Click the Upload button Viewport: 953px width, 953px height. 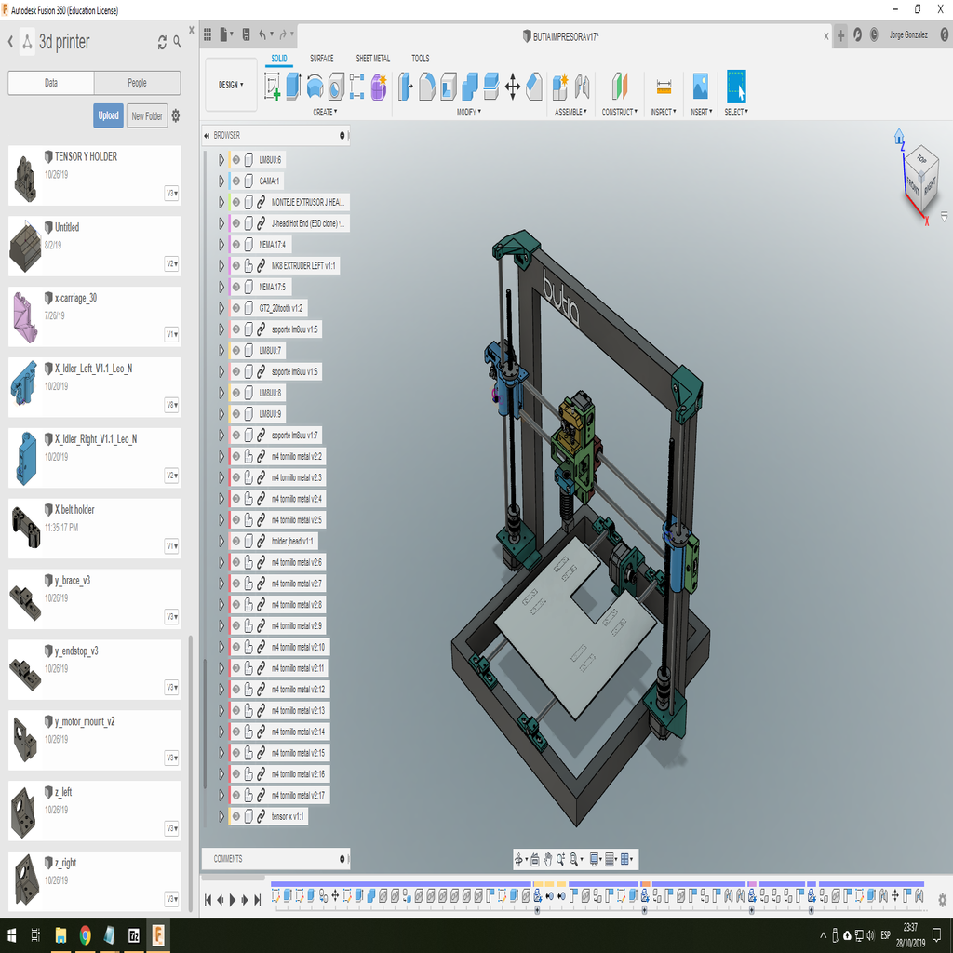108,116
